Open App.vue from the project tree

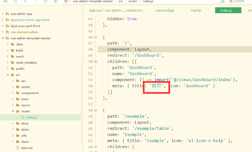(x=27, y=148)
